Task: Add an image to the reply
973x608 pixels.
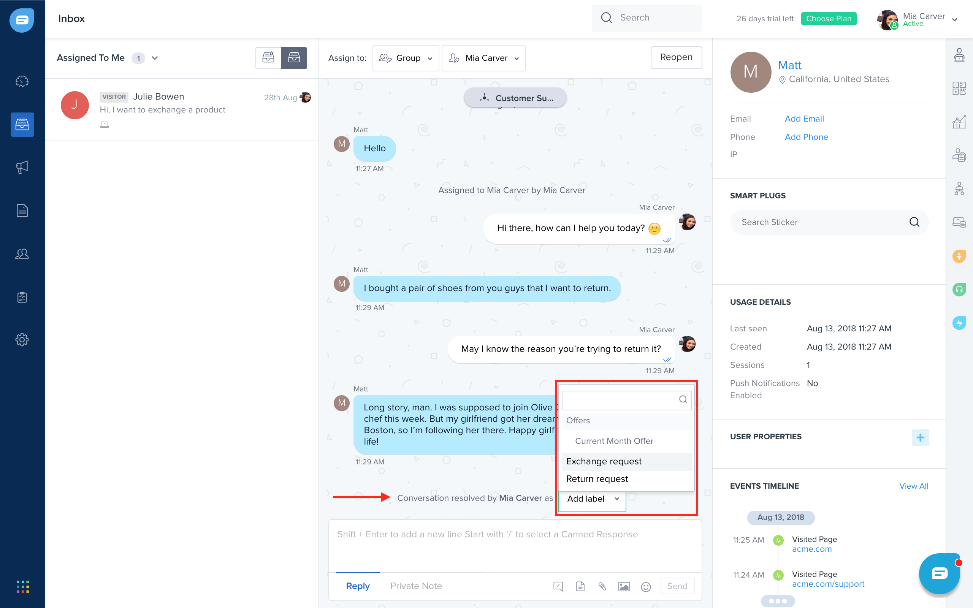Action: (x=624, y=586)
